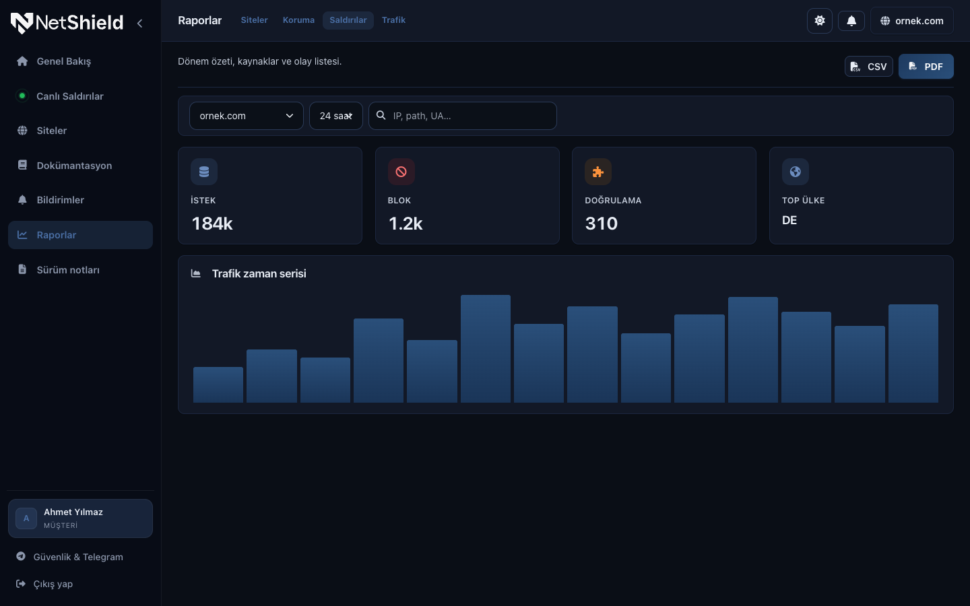Switch to the Trafik tab
970x606 pixels.
393,20
